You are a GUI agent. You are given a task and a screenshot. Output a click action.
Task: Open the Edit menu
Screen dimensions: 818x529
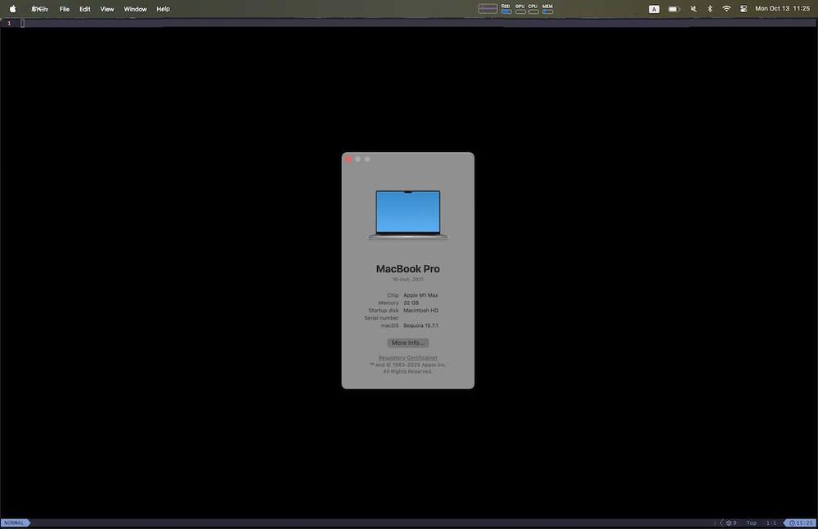(84, 9)
